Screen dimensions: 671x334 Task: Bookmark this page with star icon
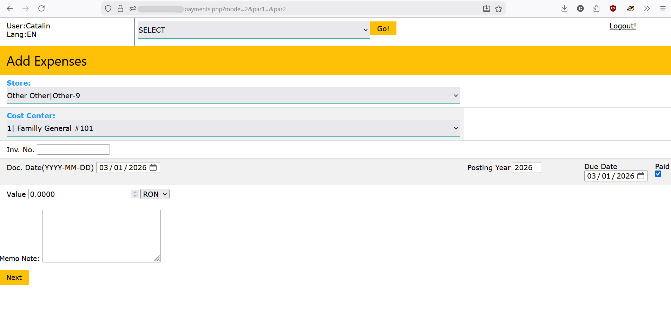499,9
